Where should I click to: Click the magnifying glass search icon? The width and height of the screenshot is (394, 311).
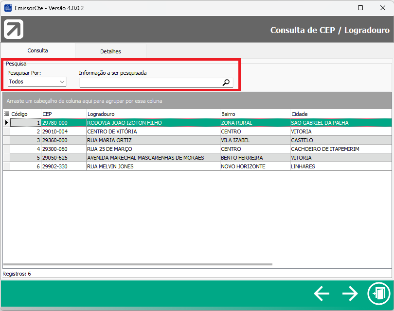click(x=226, y=82)
